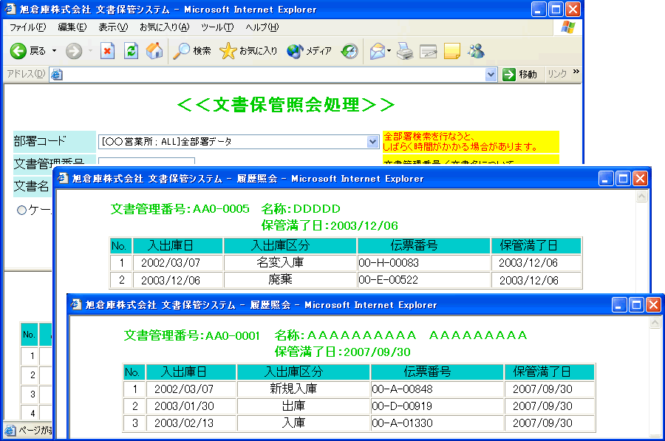Minimize the AA0-0005 履歴照会 window
The width and height of the screenshot is (665, 441).
point(605,179)
